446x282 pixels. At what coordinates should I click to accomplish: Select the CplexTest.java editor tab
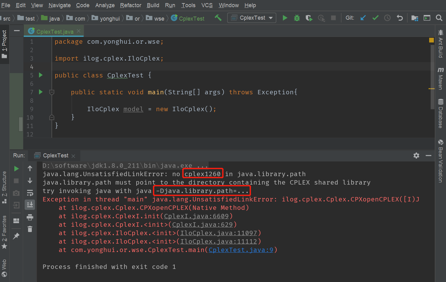point(55,32)
